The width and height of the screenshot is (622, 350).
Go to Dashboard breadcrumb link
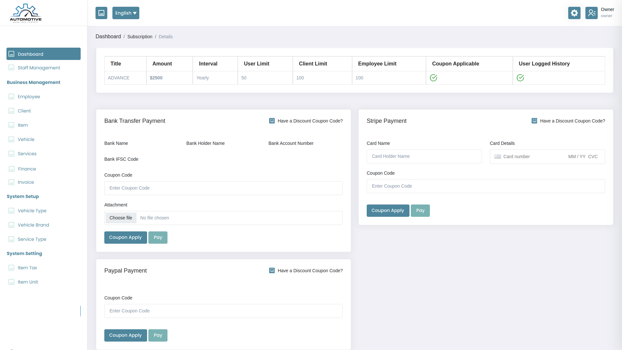[108, 37]
